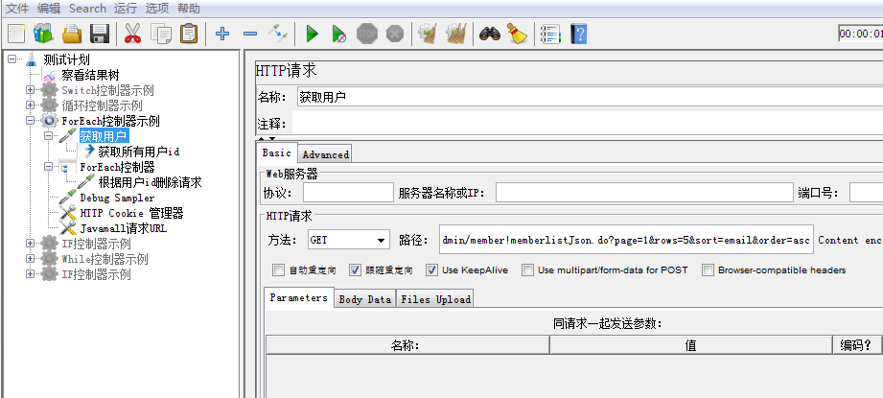Collapse the 测试计划 root node
The width and height of the screenshot is (883, 398).
(x=12, y=59)
